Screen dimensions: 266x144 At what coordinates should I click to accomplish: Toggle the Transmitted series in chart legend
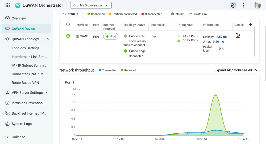click(108, 70)
